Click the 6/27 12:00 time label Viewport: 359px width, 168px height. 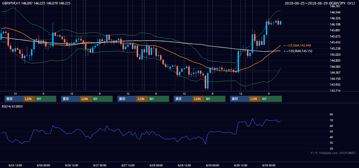point(128,165)
